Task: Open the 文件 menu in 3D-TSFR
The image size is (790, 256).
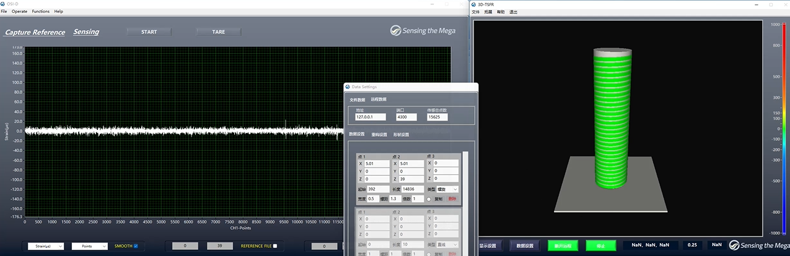Action: (476, 12)
